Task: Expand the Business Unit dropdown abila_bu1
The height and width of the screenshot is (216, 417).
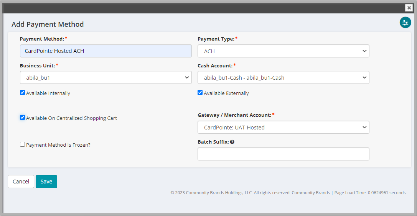Action: click(x=105, y=77)
